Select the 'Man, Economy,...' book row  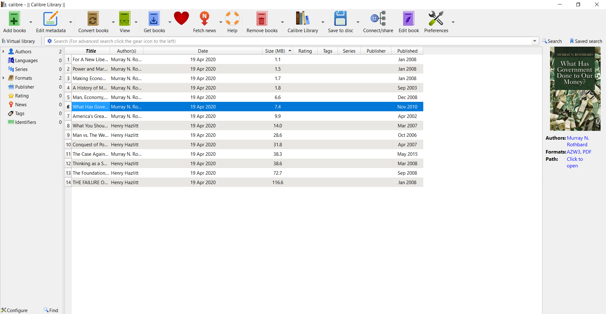[x=244, y=97]
